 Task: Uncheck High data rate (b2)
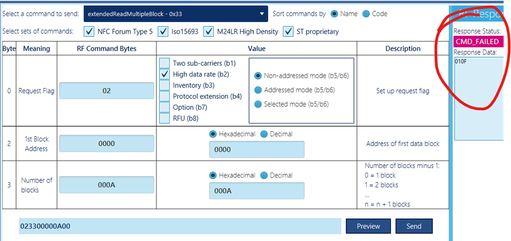pyautogui.click(x=165, y=74)
